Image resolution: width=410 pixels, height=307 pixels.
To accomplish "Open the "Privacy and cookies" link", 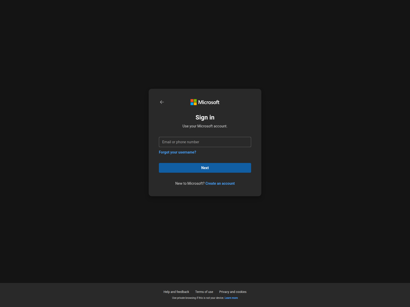I will click(233, 292).
